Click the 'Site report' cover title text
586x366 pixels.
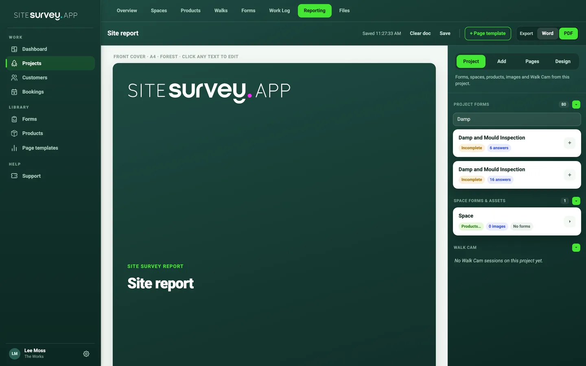coord(160,283)
